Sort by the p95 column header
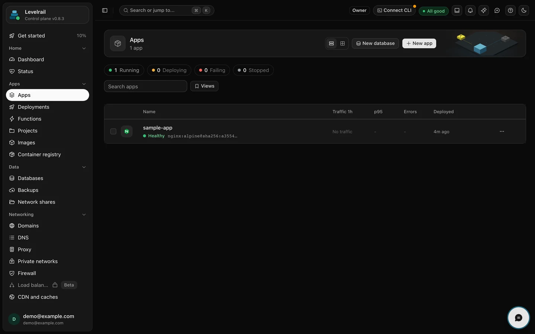535x334 pixels. coord(378,112)
